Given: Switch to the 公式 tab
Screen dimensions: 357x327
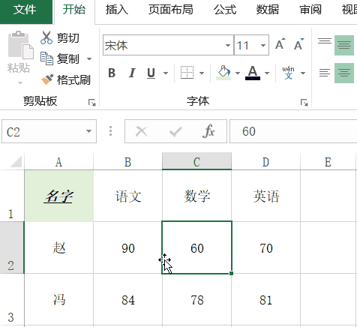Looking at the screenshot, I should click(225, 10).
